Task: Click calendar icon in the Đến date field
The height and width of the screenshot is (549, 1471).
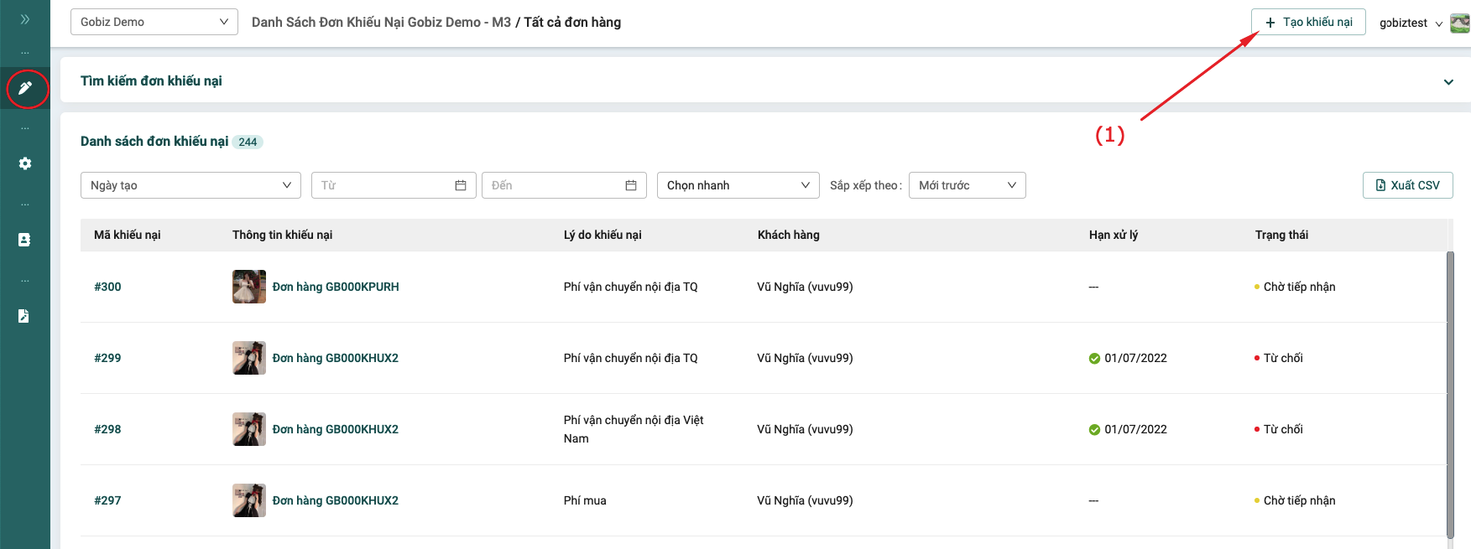Action: (x=631, y=185)
